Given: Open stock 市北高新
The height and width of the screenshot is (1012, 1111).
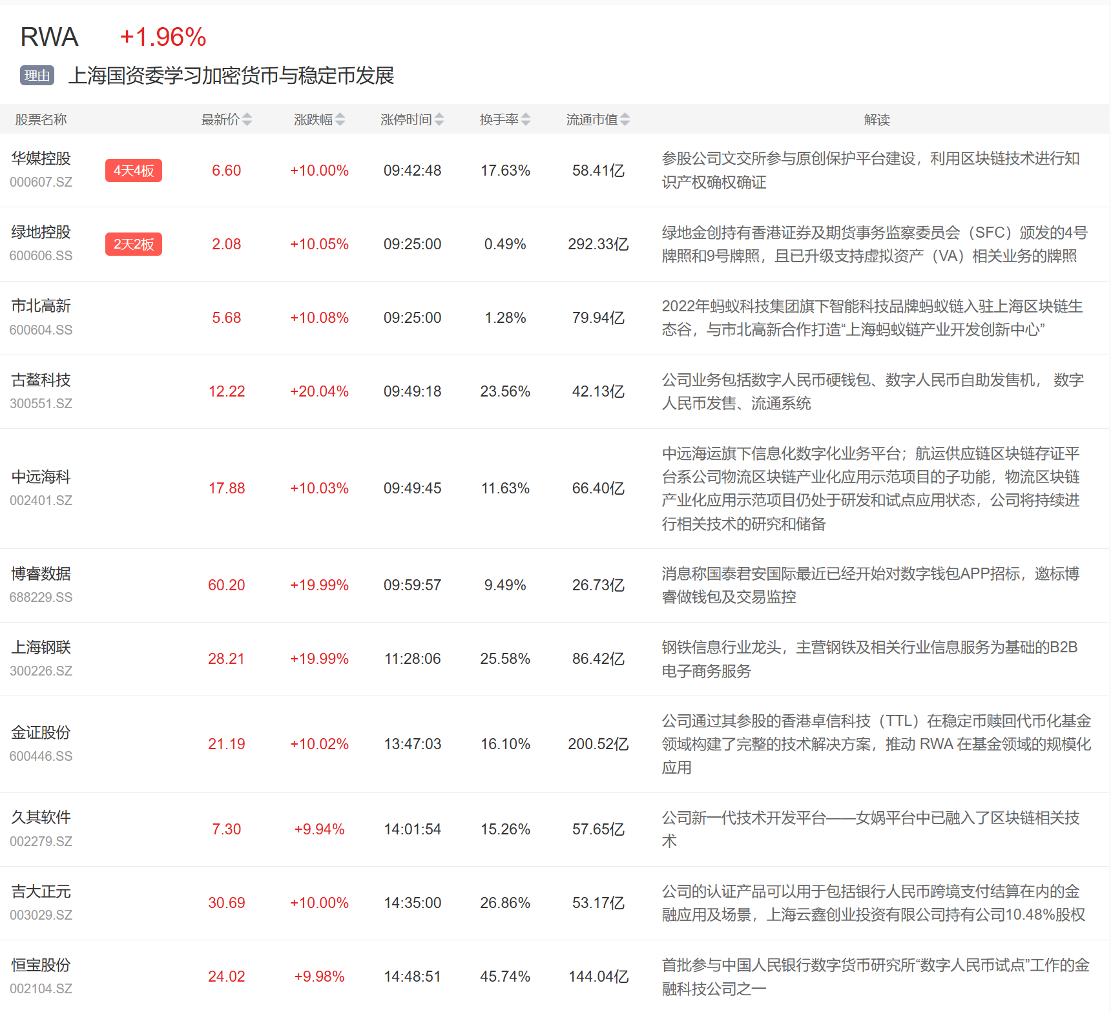Looking at the screenshot, I should [x=41, y=305].
